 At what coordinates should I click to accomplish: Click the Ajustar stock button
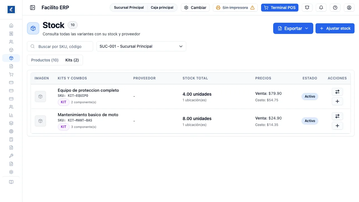(x=335, y=28)
